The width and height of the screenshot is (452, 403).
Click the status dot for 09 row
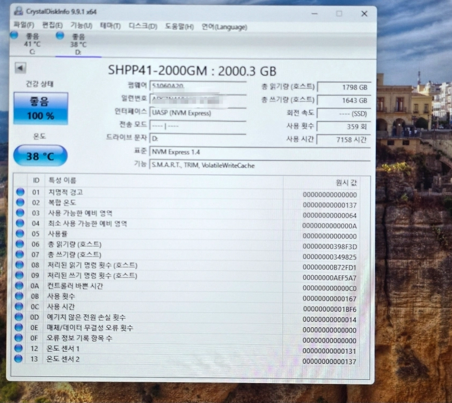pos(19,275)
